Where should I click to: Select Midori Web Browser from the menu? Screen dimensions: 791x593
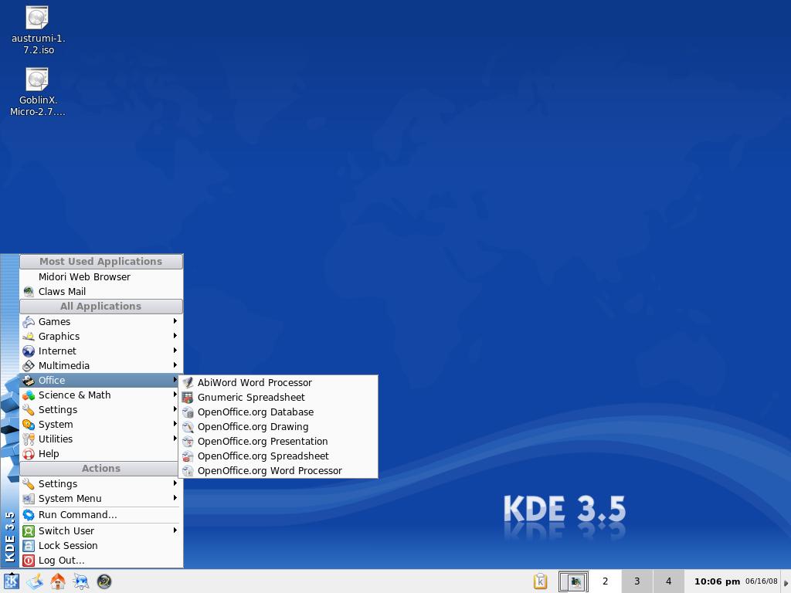pyautogui.click(x=84, y=276)
